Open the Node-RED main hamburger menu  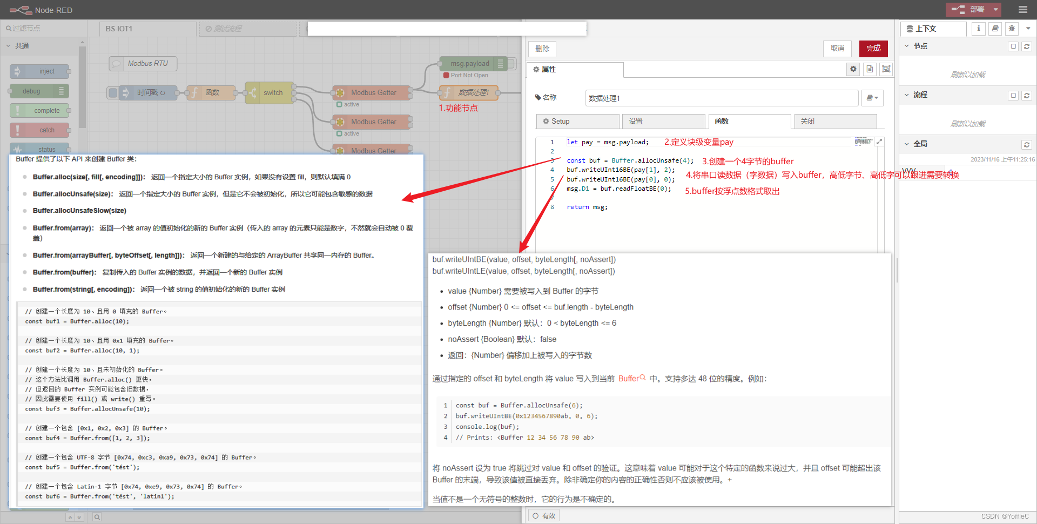[1022, 10]
